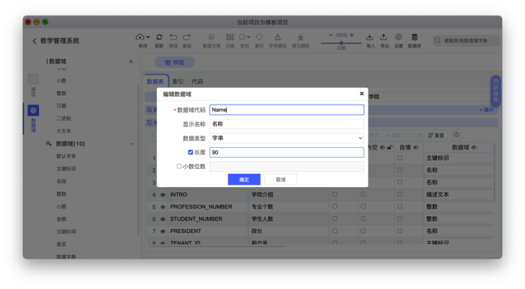Viewport: 525px width, 289px height.
Task: Click the hidden-eye icon in 自增 header
Action: 416,148
